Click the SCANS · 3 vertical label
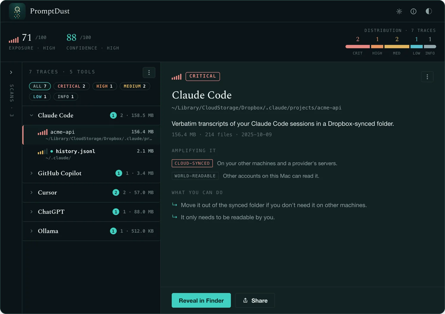The image size is (445, 314). [12, 100]
